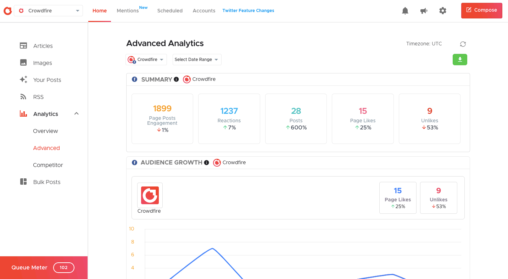Download report with green download button
508x279 pixels.
[x=460, y=60]
